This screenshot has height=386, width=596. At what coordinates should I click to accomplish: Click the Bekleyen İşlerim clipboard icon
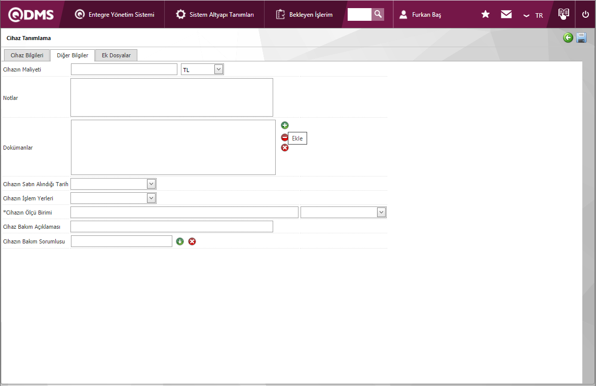[281, 14]
